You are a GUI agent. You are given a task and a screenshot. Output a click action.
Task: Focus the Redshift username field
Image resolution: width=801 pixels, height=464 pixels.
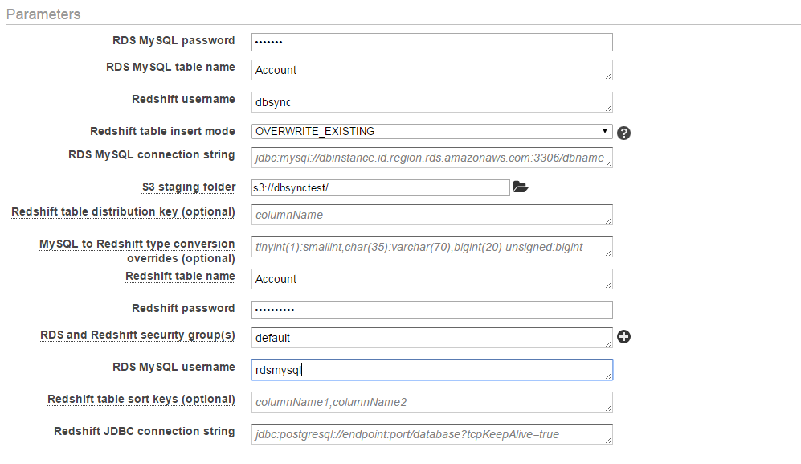[431, 102]
